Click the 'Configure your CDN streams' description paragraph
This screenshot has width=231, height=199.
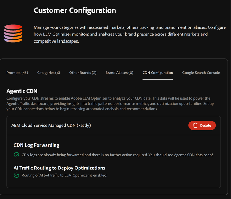click(110, 103)
